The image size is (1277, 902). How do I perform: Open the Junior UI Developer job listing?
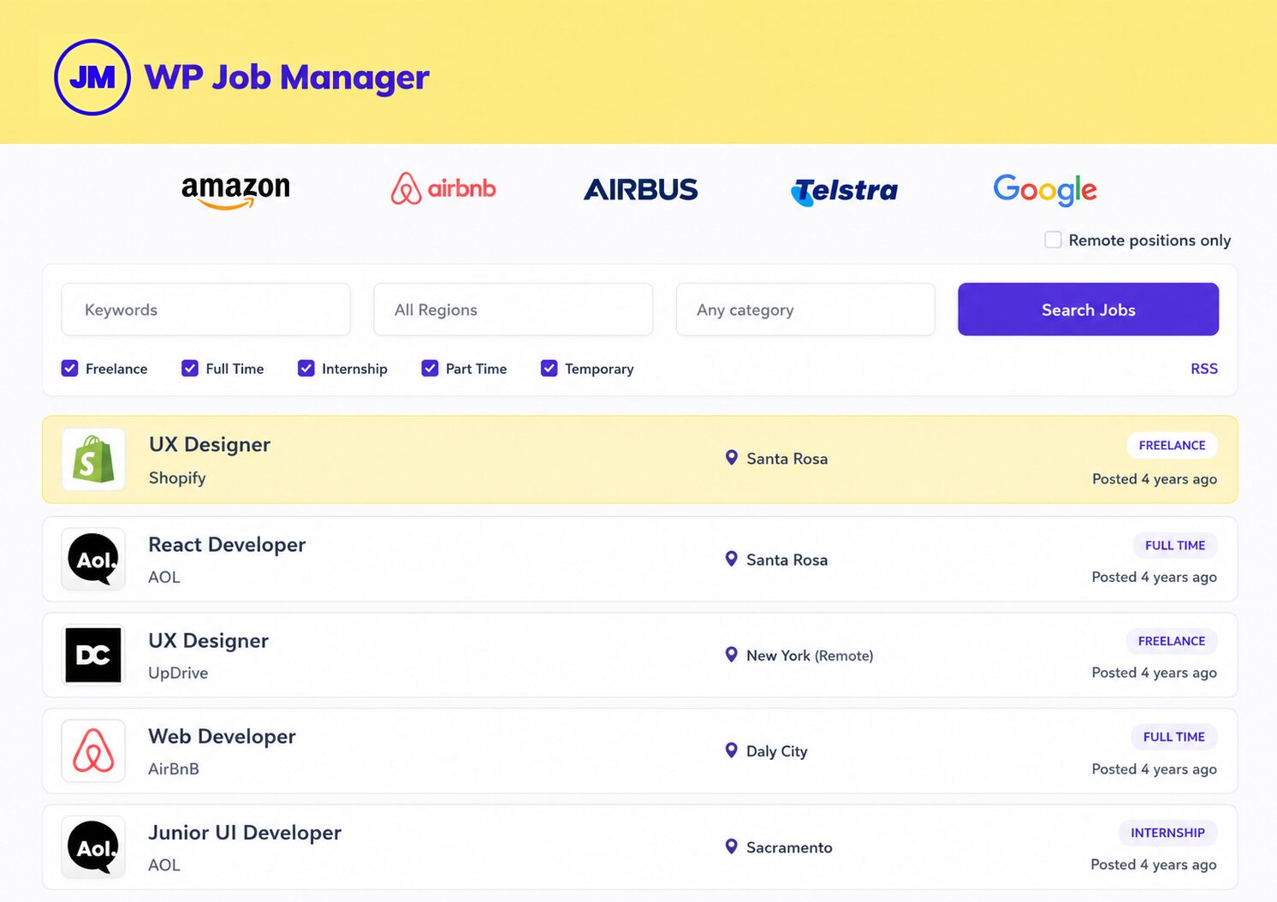pyautogui.click(x=639, y=846)
